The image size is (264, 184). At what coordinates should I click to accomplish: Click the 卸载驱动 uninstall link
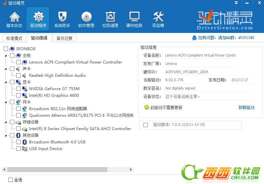246,107
